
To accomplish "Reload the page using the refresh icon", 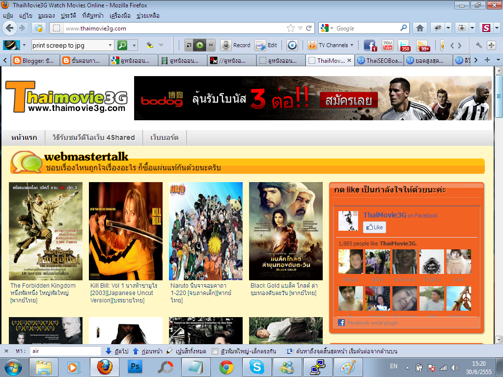I will point(309,28).
